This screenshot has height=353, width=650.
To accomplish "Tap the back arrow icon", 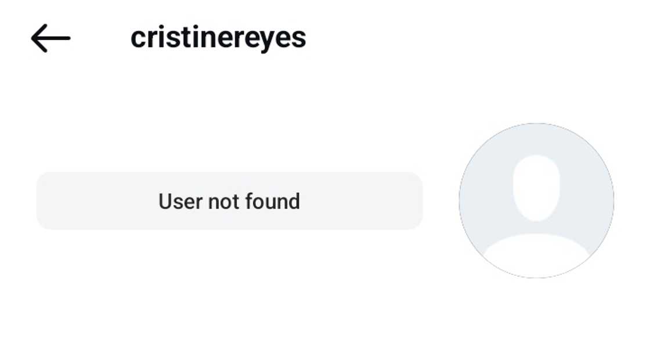I will [x=50, y=39].
